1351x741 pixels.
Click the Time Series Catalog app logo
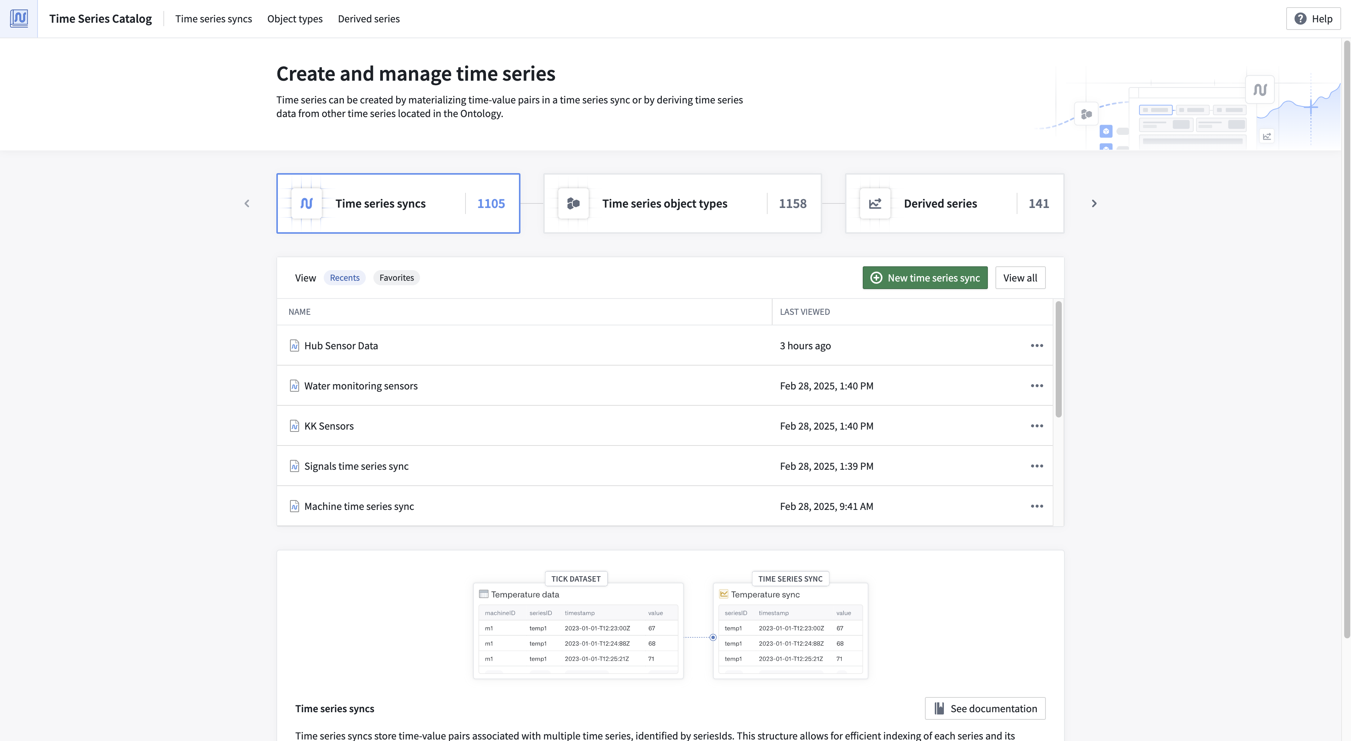(19, 18)
